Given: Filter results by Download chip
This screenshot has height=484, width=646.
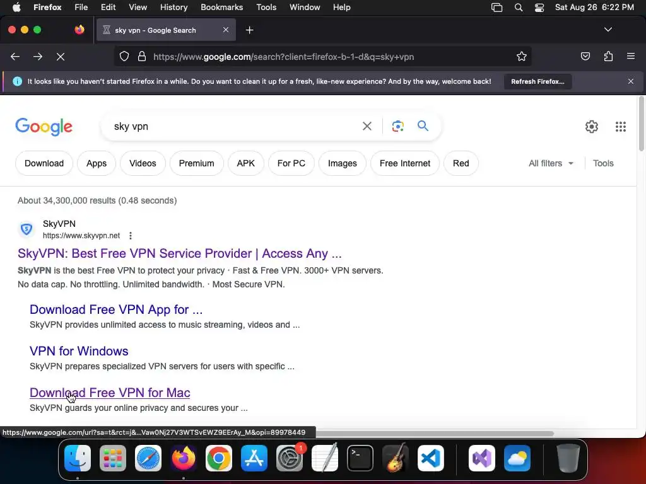Looking at the screenshot, I should 44,163.
